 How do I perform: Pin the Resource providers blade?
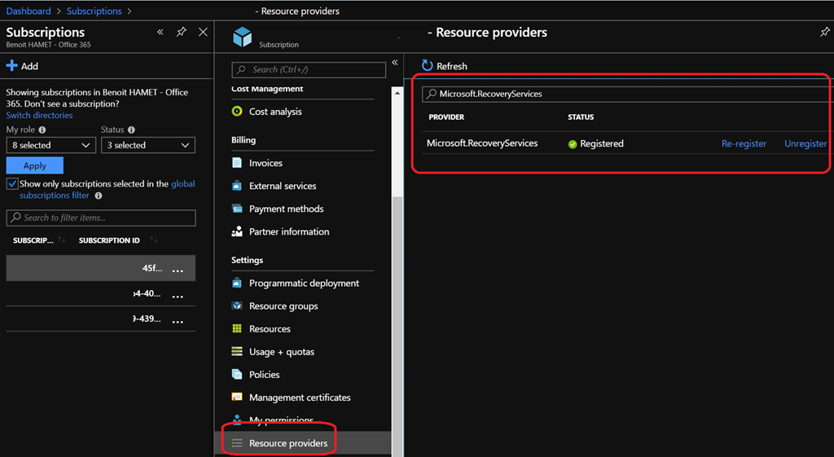[824, 33]
